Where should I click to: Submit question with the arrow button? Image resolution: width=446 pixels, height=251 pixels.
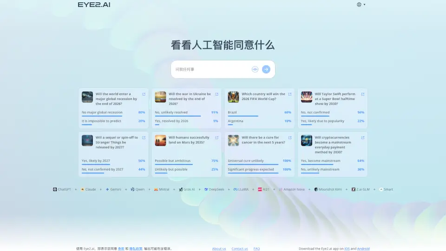(x=266, y=69)
